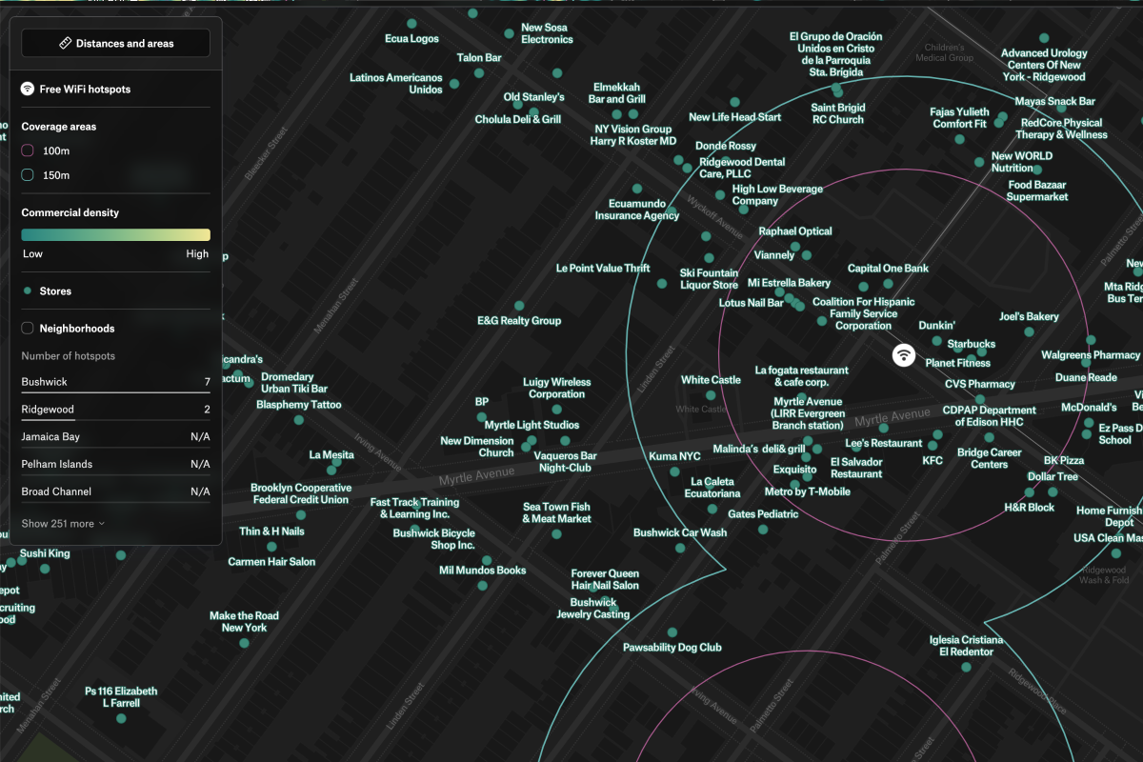
Task: Click the Ecua Logos label
Action: pyautogui.click(x=411, y=39)
